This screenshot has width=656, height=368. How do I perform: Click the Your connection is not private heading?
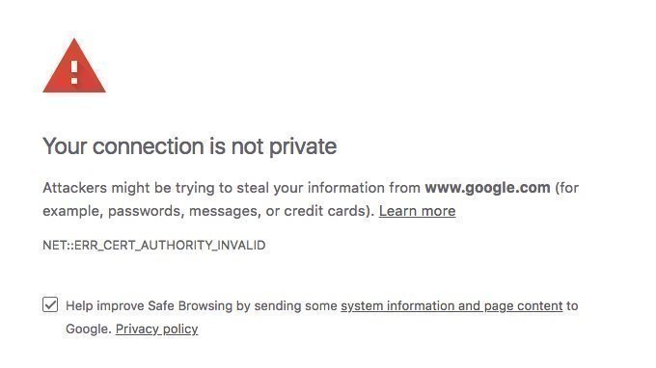point(189,146)
